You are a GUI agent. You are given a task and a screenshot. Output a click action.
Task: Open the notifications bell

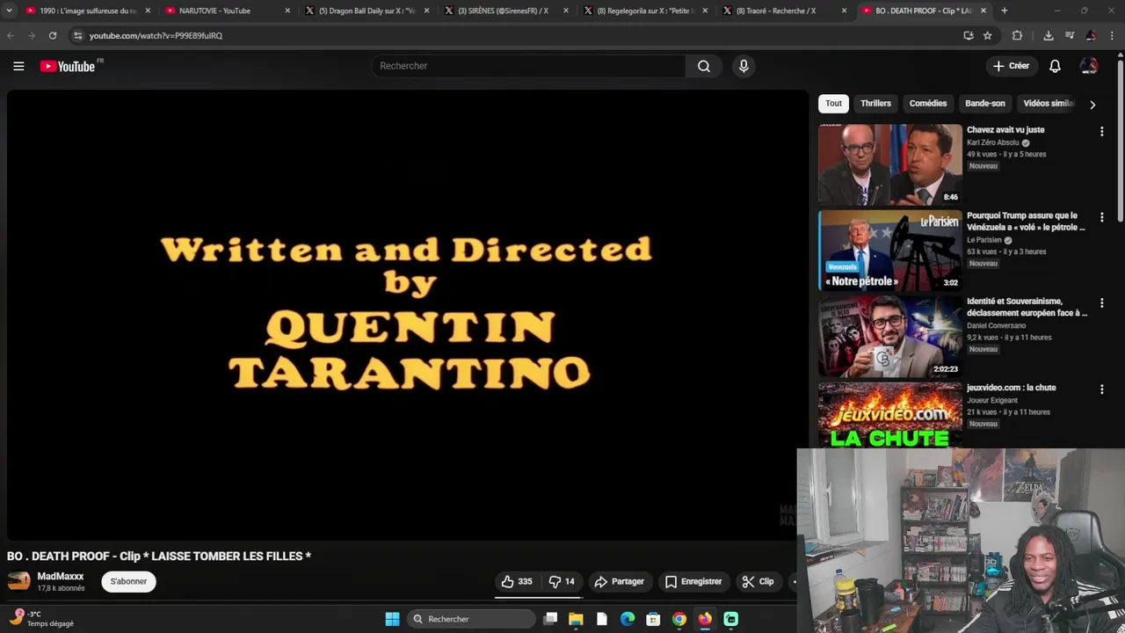(x=1055, y=66)
